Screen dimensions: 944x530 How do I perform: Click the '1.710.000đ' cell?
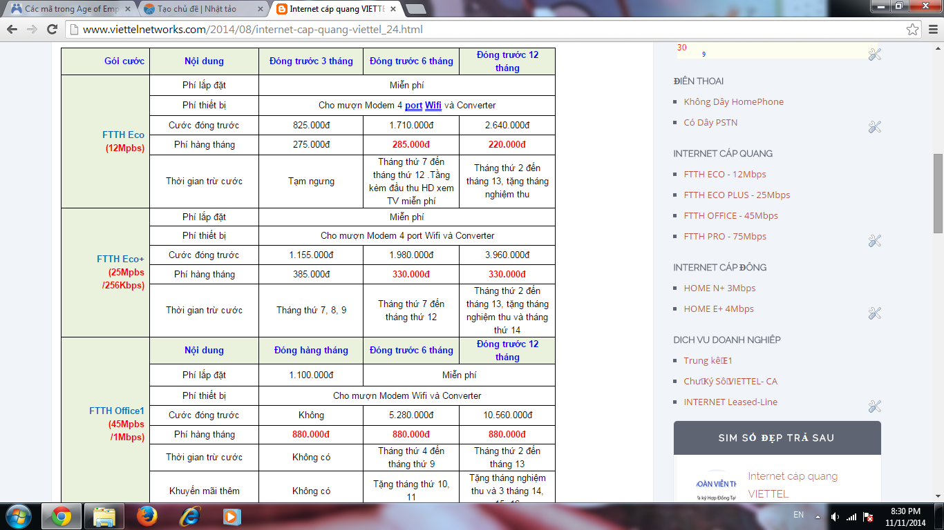pyautogui.click(x=411, y=125)
